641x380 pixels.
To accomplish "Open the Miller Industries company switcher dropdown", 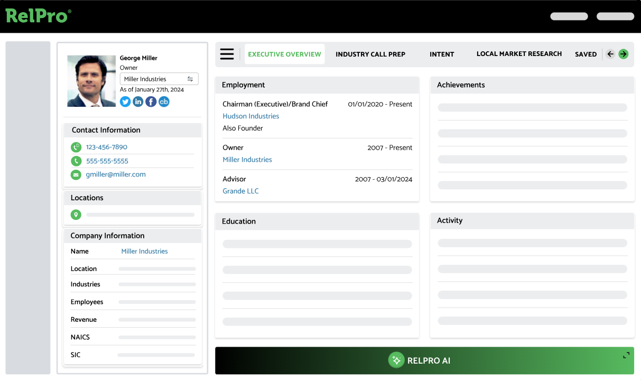I will pos(159,79).
